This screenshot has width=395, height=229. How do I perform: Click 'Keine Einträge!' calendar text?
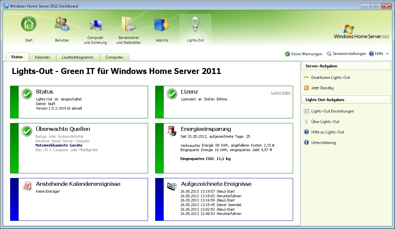point(48,191)
